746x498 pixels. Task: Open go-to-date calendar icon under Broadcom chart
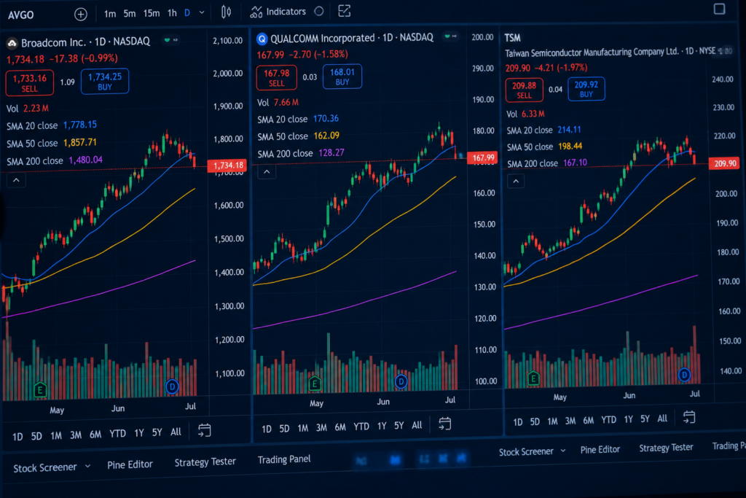tap(204, 430)
